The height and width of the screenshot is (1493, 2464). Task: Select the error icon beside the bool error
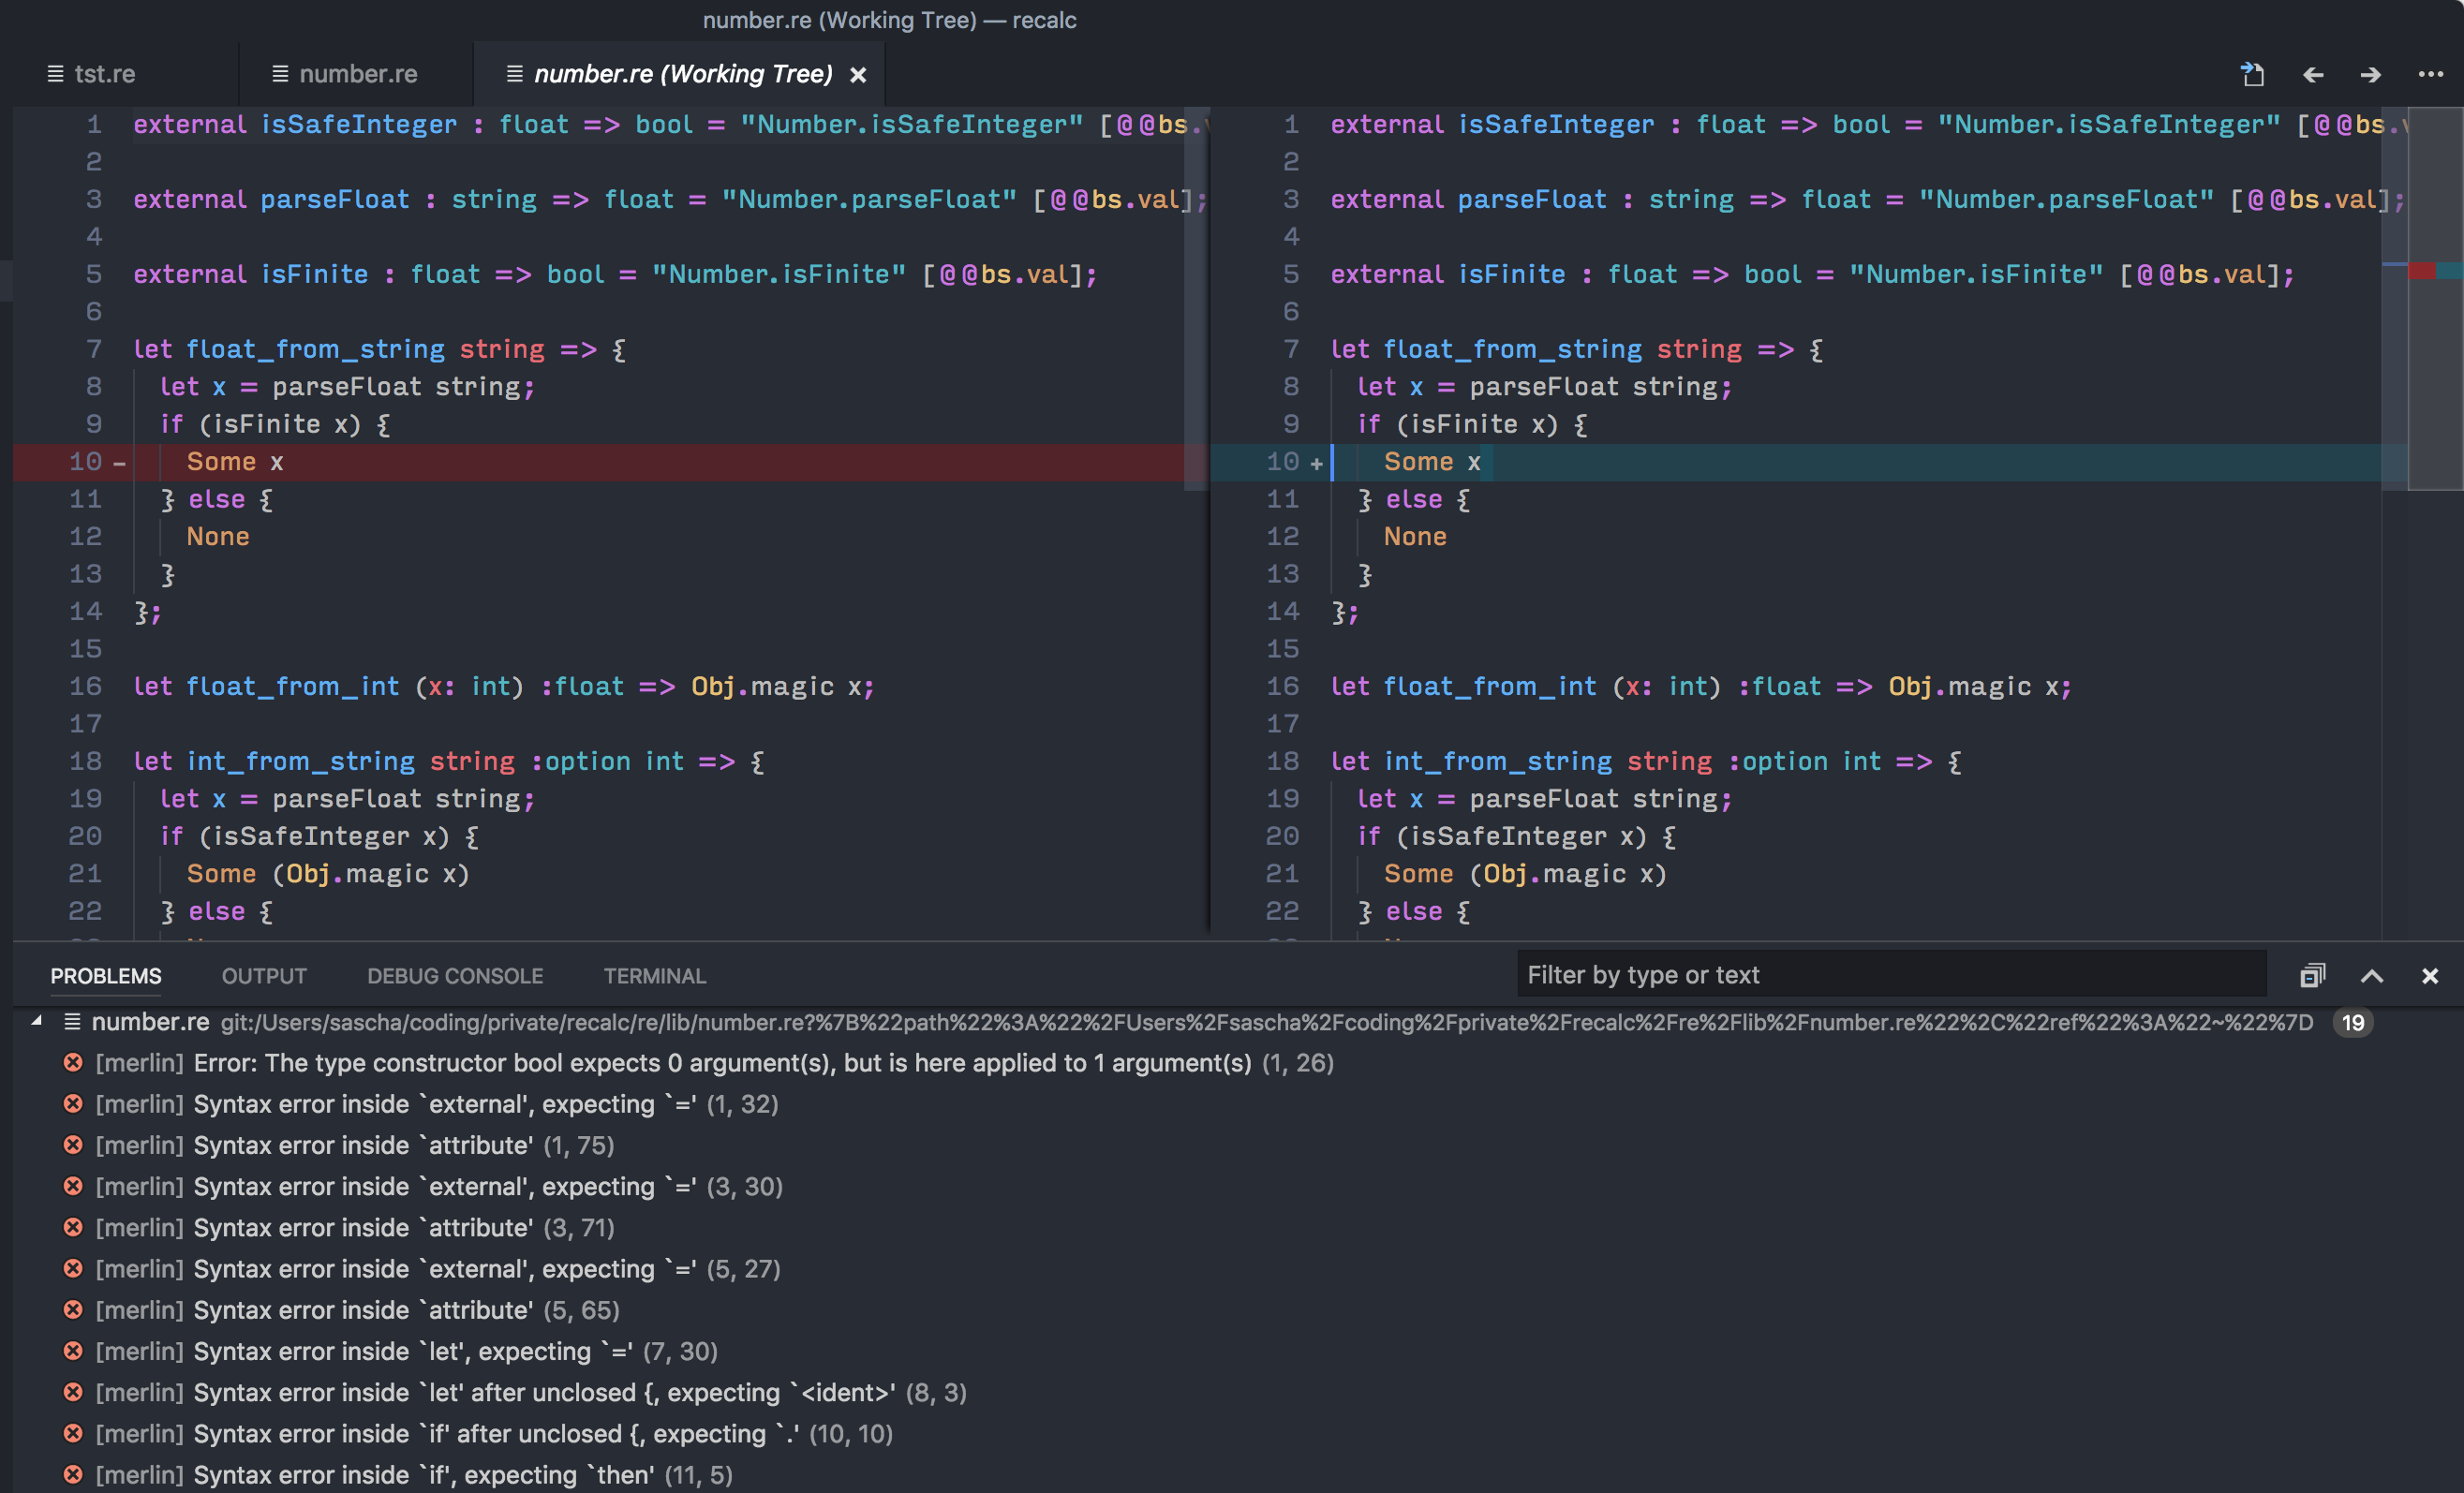pyautogui.click(x=73, y=1063)
